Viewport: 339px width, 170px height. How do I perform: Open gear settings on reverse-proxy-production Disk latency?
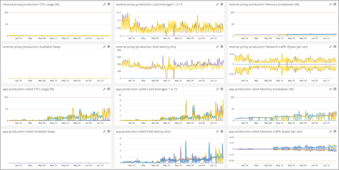222,46
